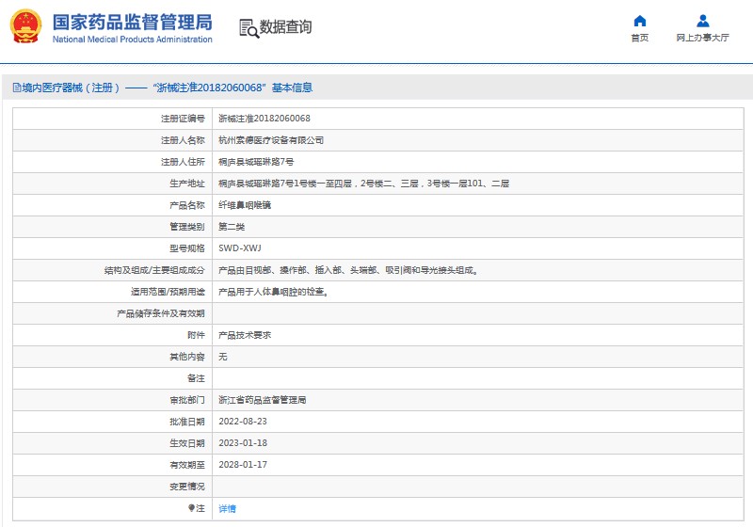Screen dimensions: 753x527
Task: Click the 变更情况 row label
Action: pos(186,487)
